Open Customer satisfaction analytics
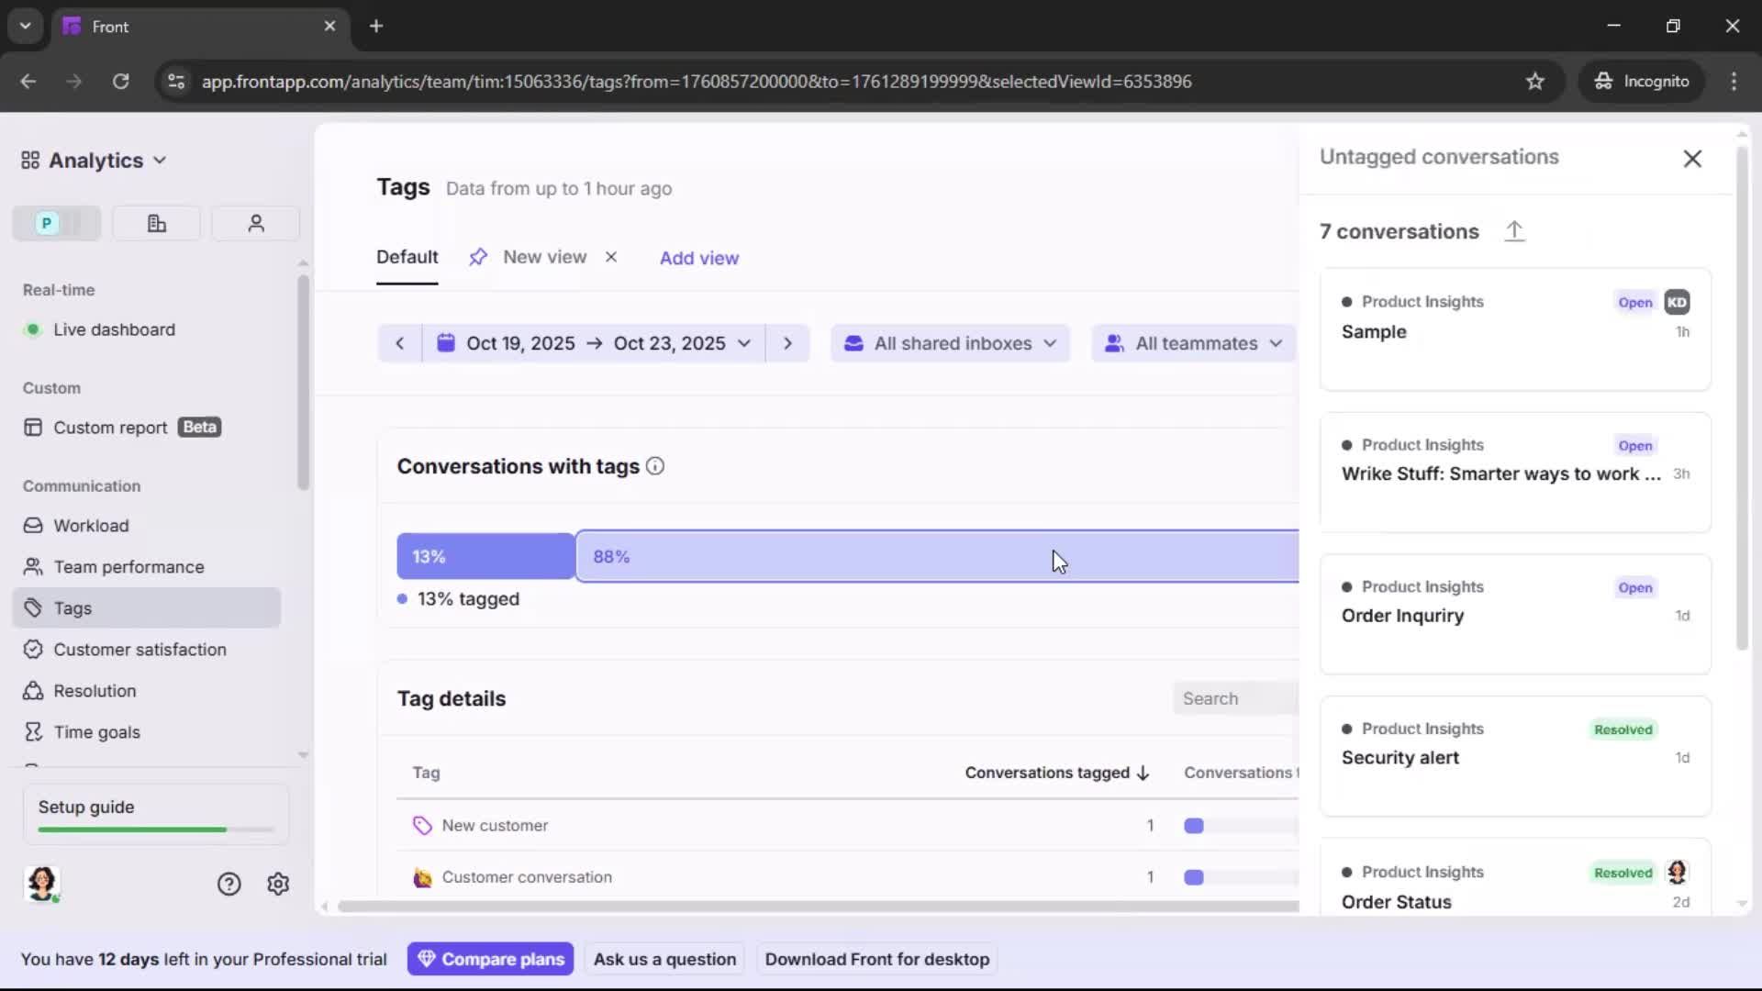The height and width of the screenshot is (991, 1762). point(138,649)
